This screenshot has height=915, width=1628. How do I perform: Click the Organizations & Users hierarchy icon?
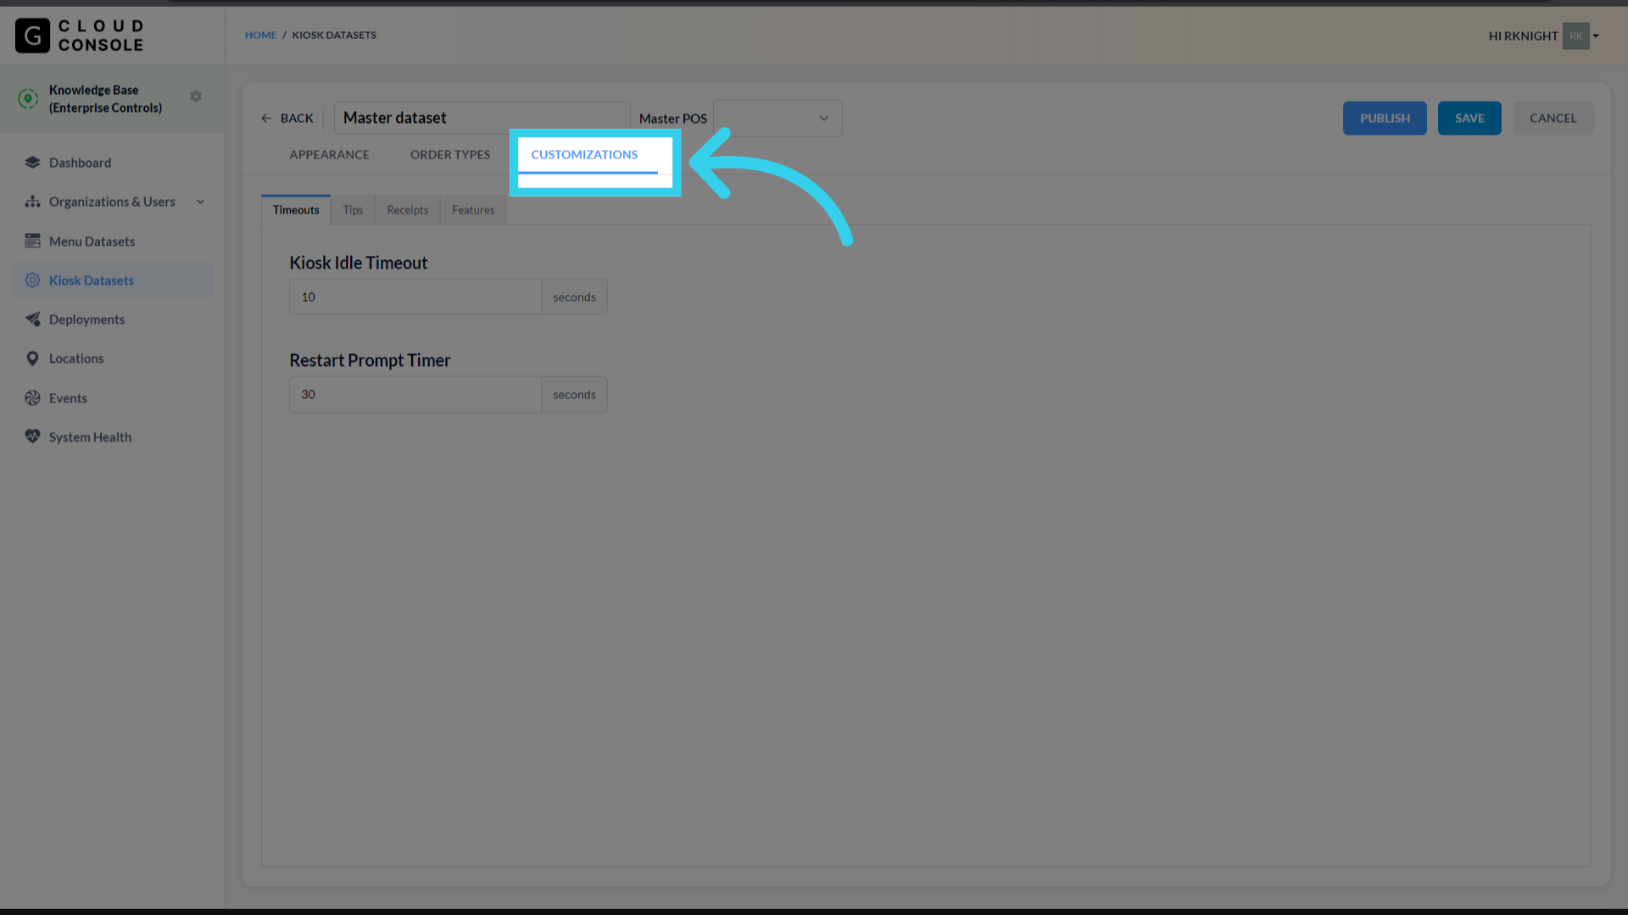point(32,202)
